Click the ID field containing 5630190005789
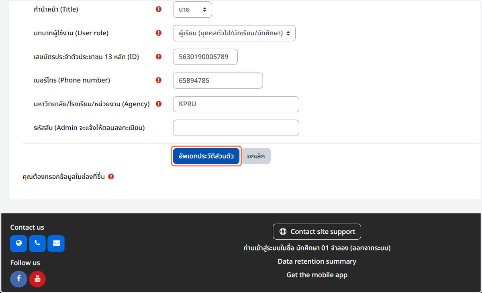482x293 pixels. (x=205, y=57)
